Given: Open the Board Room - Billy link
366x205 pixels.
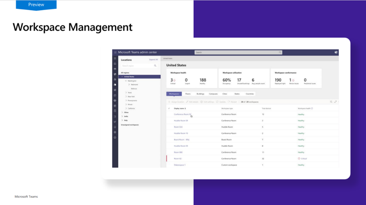Looking at the screenshot, I should [182, 140].
